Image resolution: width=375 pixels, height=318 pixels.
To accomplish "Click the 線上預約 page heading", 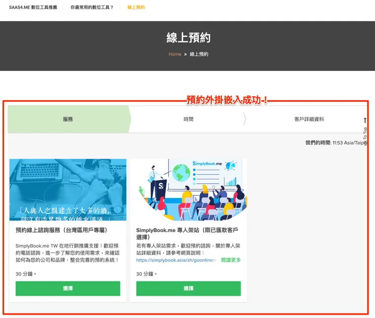I will click(189, 38).
